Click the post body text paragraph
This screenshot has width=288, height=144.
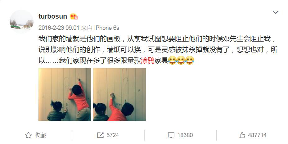pyautogui.click(x=158, y=50)
